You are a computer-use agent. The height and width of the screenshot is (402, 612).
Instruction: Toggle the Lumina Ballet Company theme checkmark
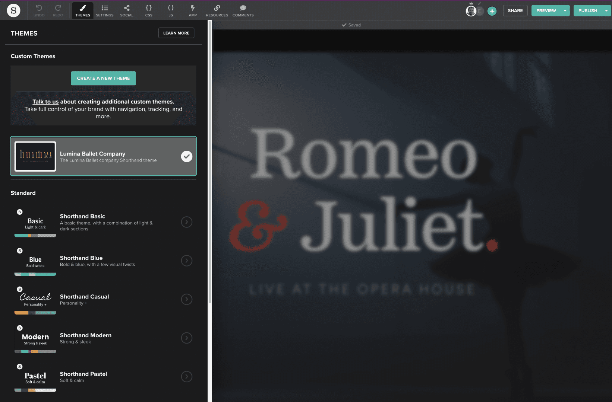(187, 156)
